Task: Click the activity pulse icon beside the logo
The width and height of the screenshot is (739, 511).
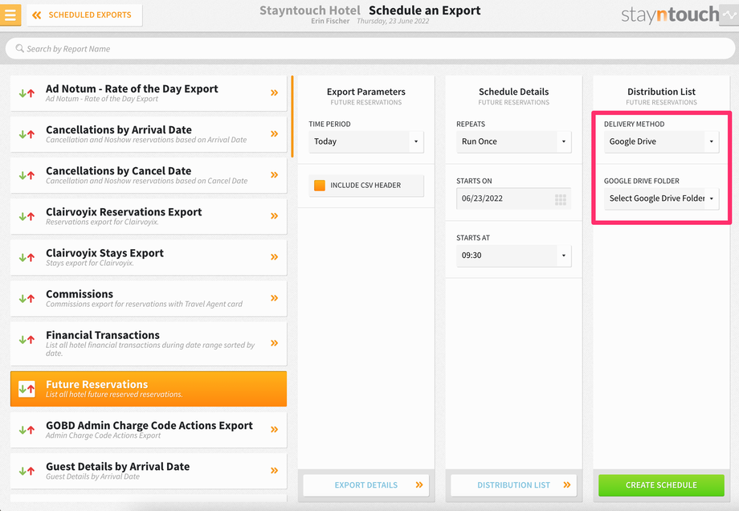Action: point(729,15)
